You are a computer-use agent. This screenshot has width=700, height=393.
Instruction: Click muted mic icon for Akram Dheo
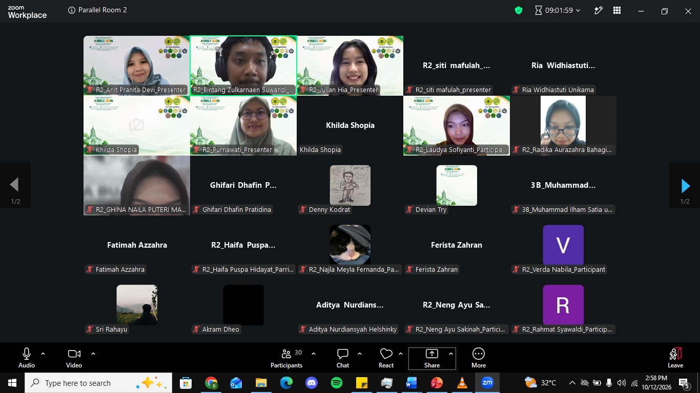click(196, 330)
